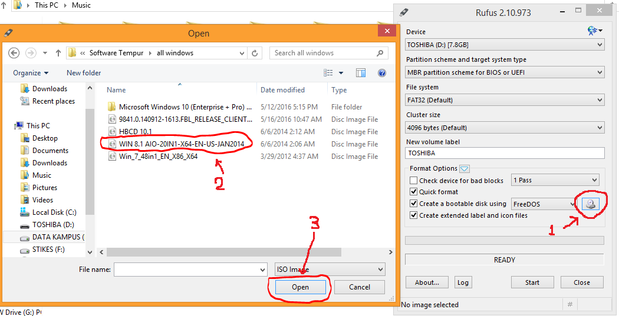Open Local Disk (C:) in sidebar
The width and height of the screenshot is (619, 316).
(48, 212)
